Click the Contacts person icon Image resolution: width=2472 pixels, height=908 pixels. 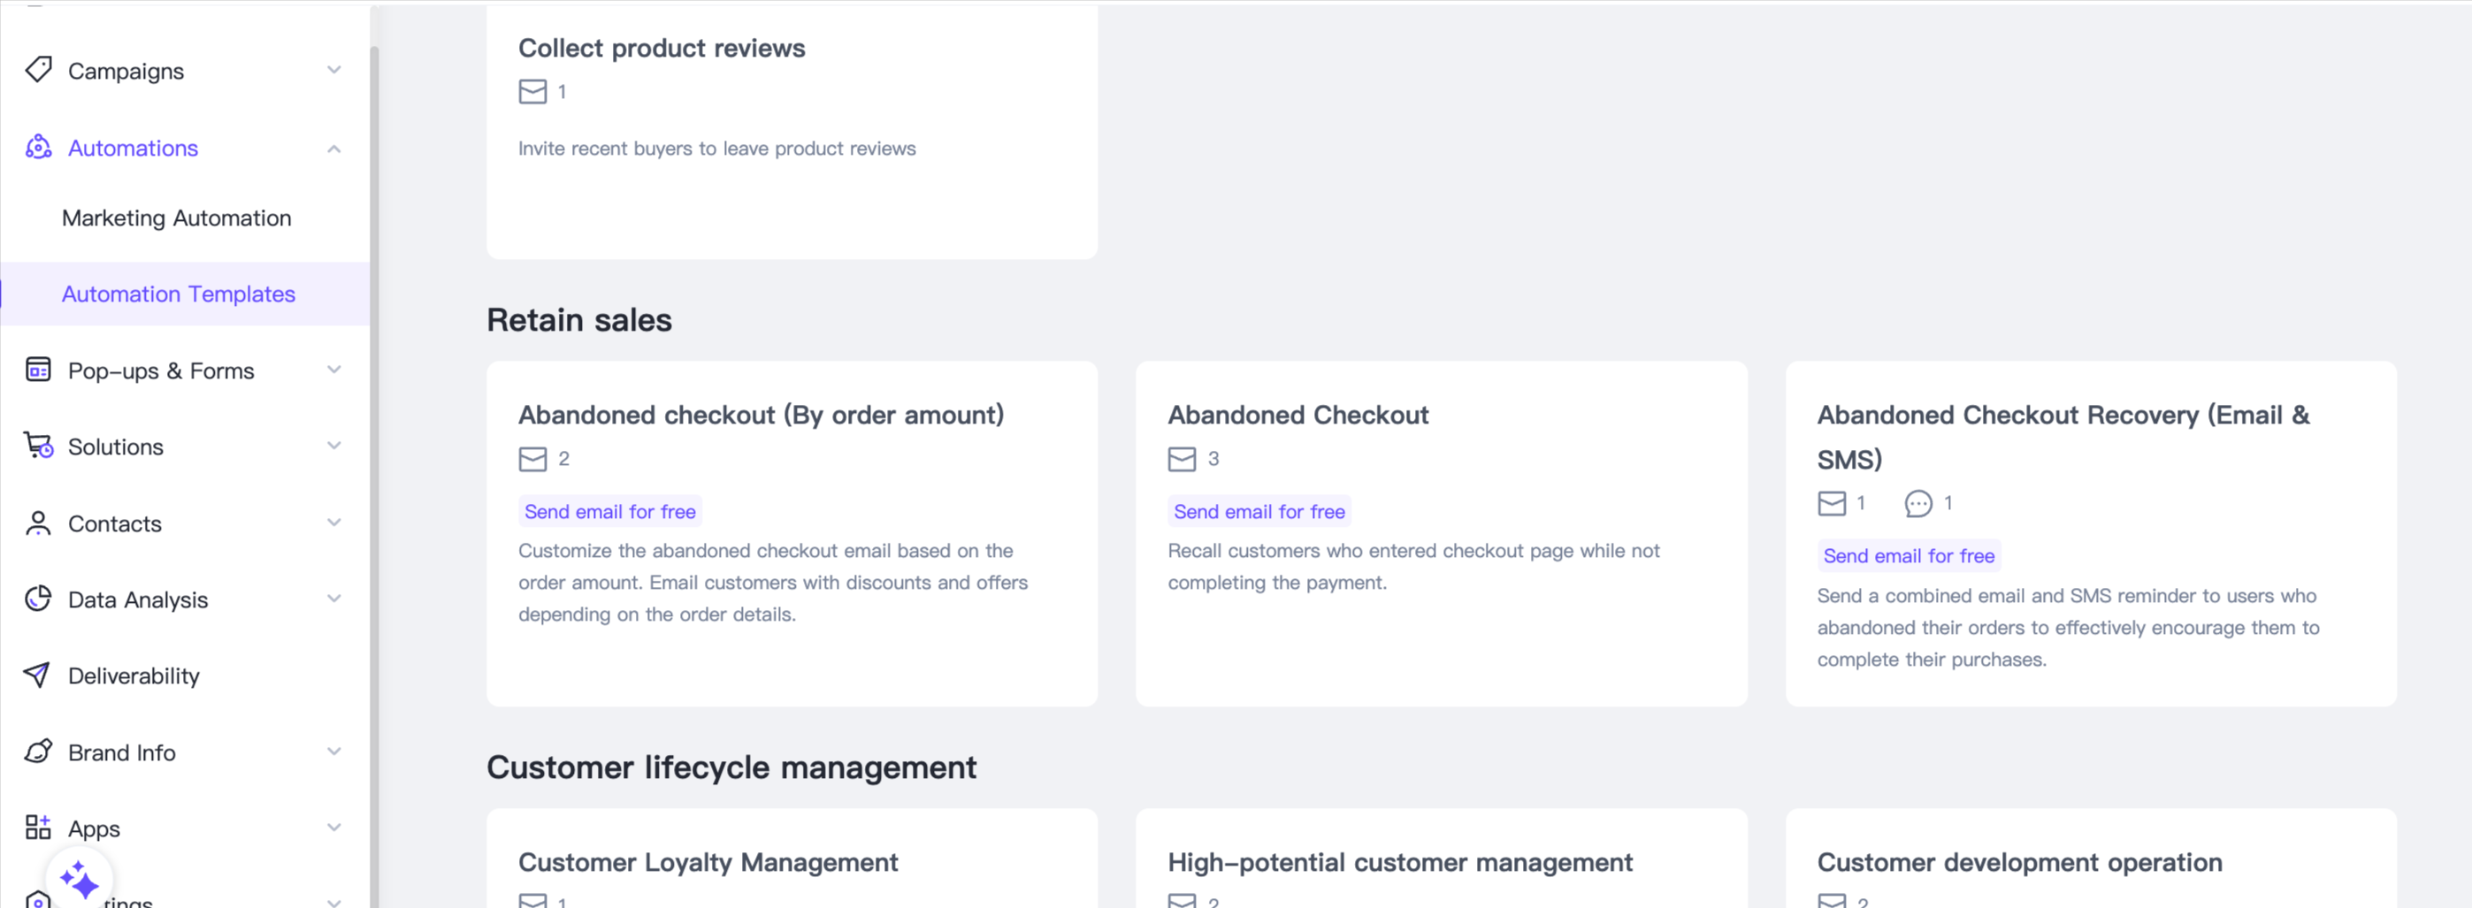38,523
